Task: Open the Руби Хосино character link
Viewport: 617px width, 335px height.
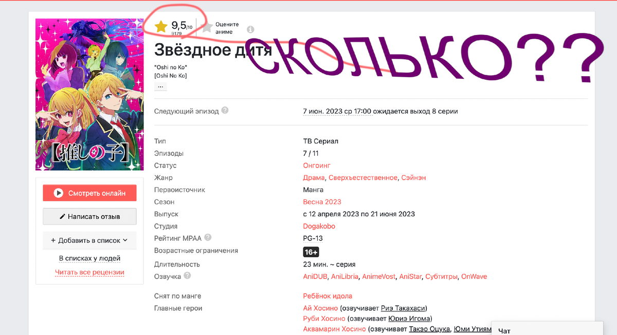Action: 324,319
